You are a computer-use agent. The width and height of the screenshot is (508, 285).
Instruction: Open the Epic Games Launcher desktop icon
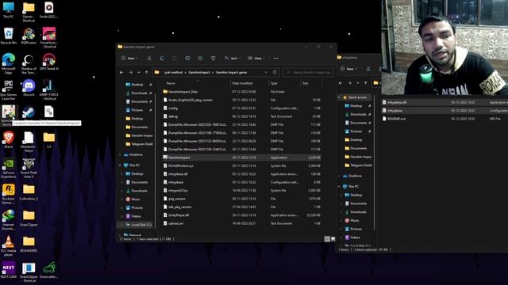point(9,89)
